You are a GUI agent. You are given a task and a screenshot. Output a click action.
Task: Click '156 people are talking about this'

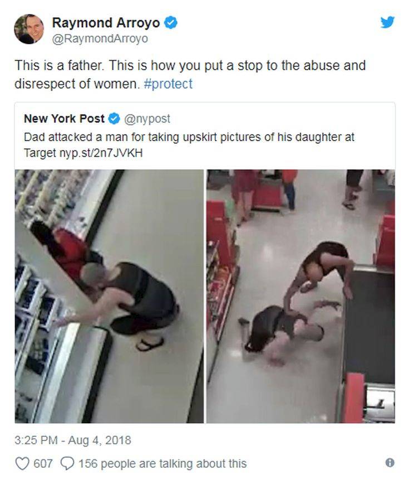click(x=162, y=463)
